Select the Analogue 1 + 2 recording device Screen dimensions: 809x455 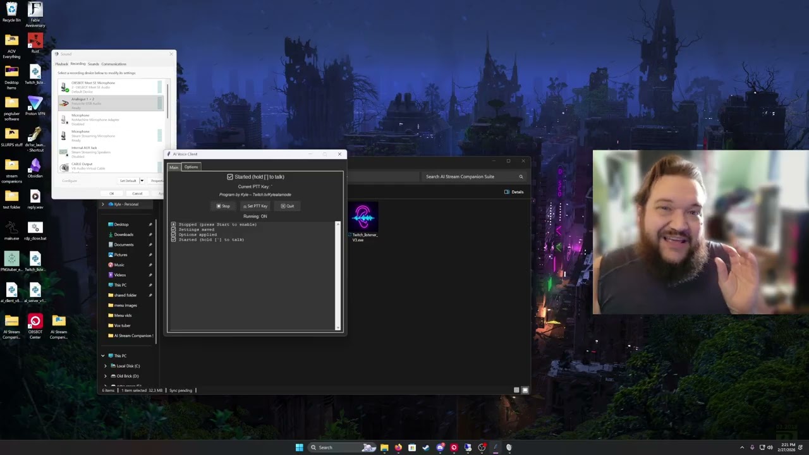111,103
